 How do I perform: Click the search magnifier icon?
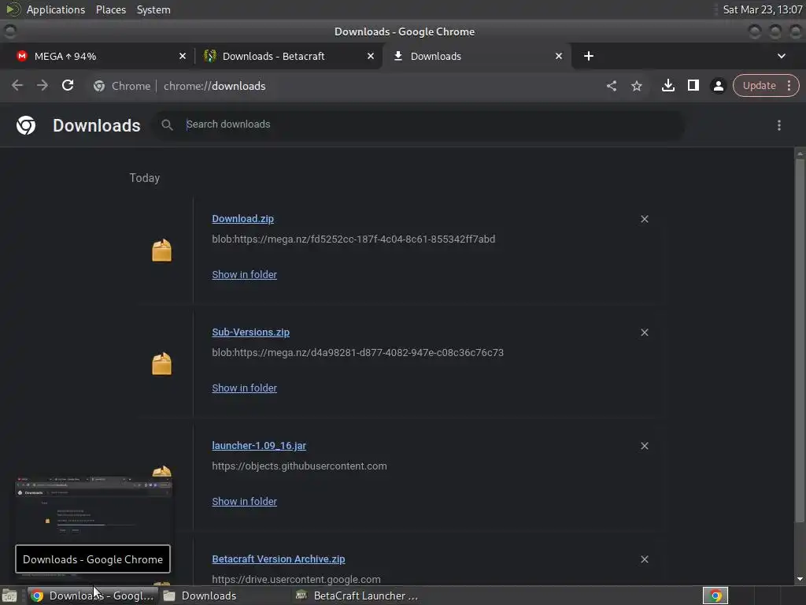(167, 124)
